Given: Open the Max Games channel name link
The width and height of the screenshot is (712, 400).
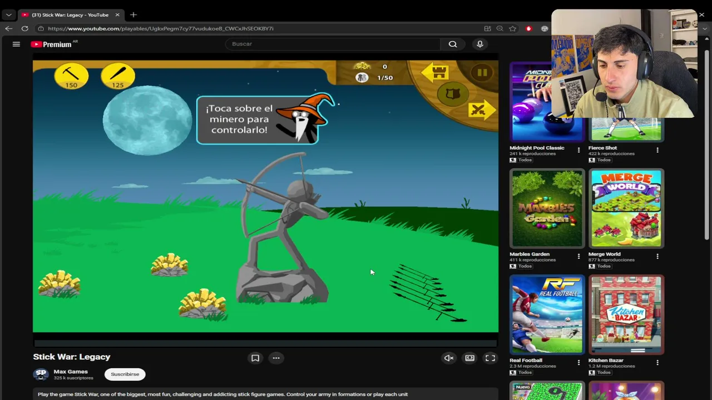Looking at the screenshot, I should tap(71, 372).
